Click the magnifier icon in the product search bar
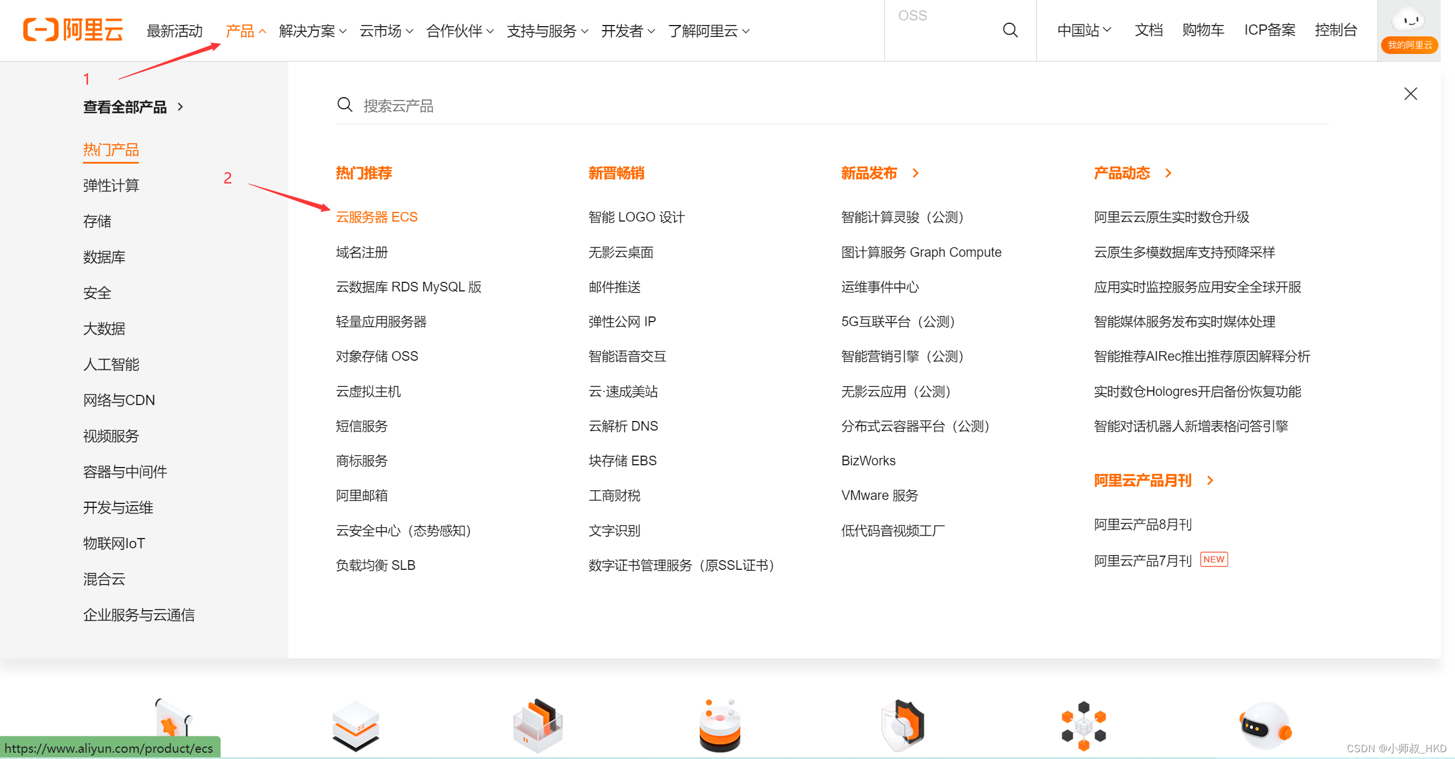 (345, 105)
